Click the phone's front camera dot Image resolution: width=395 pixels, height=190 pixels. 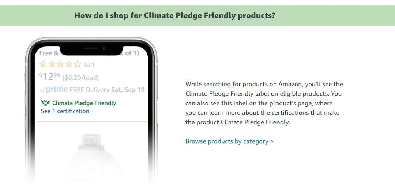click(x=104, y=48)
